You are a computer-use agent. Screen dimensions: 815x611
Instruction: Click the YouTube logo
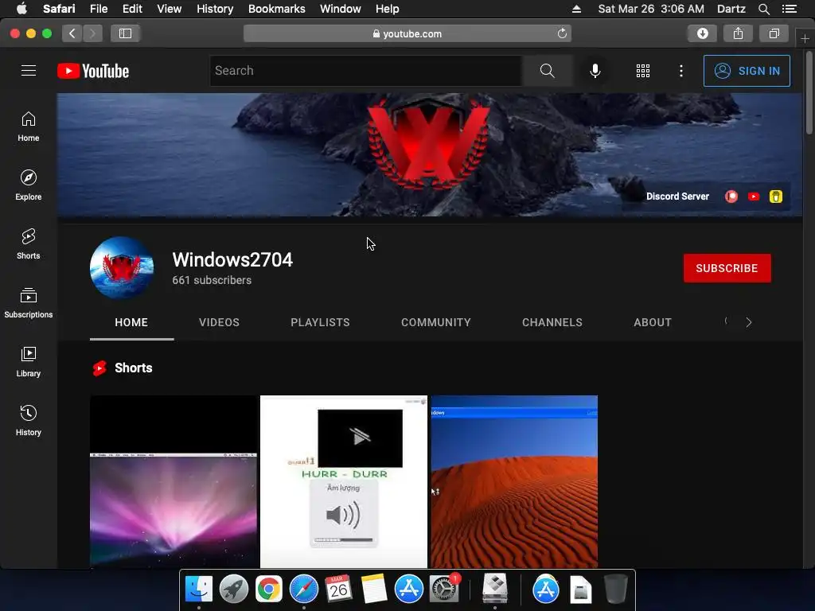coord(93,71)
